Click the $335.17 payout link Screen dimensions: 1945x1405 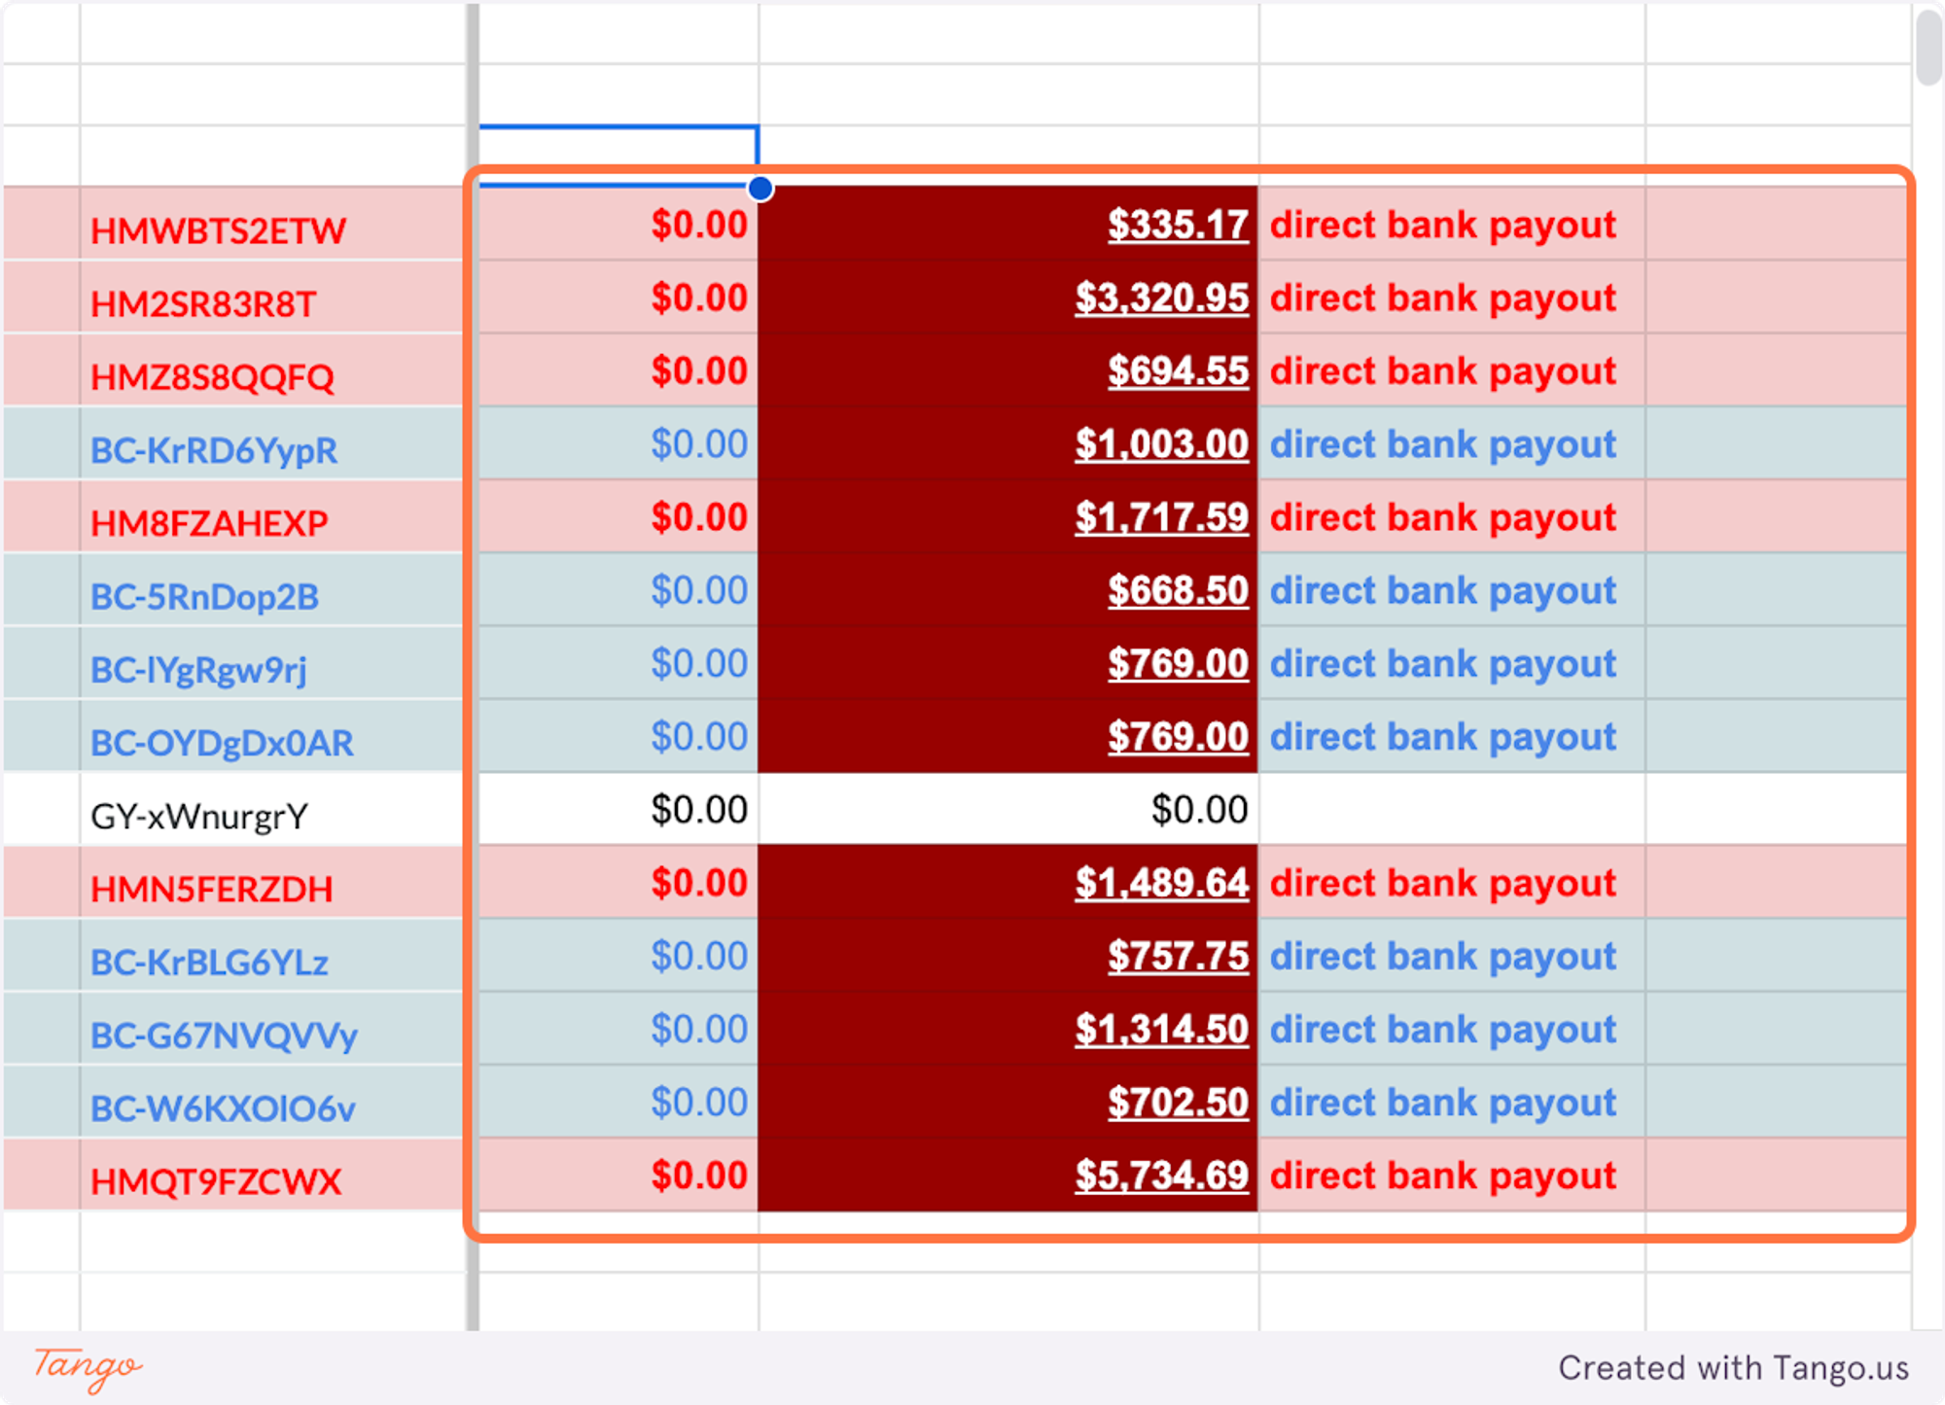[x=1178, y=226]
